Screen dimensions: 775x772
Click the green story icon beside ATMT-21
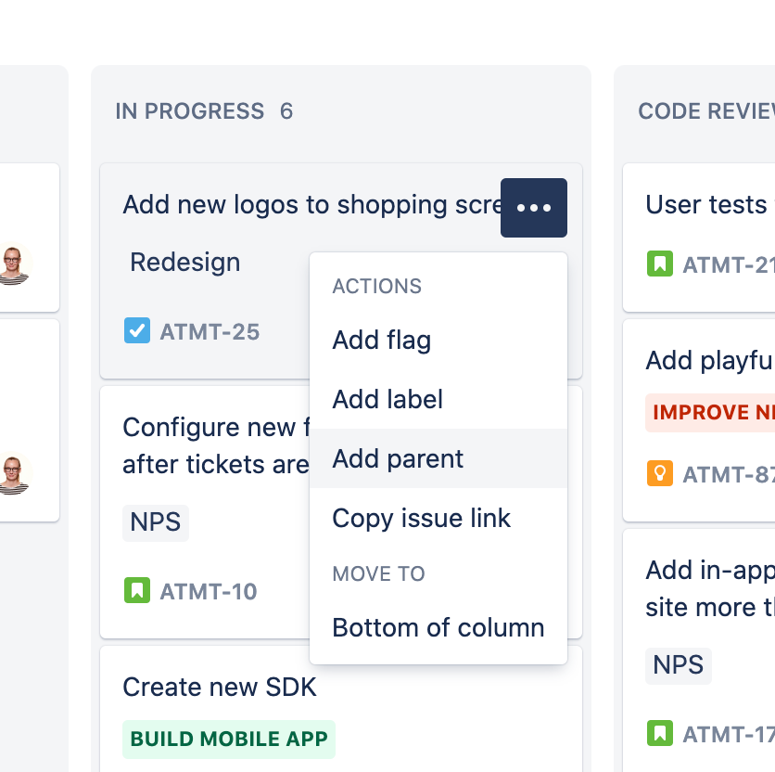(659, 264)
